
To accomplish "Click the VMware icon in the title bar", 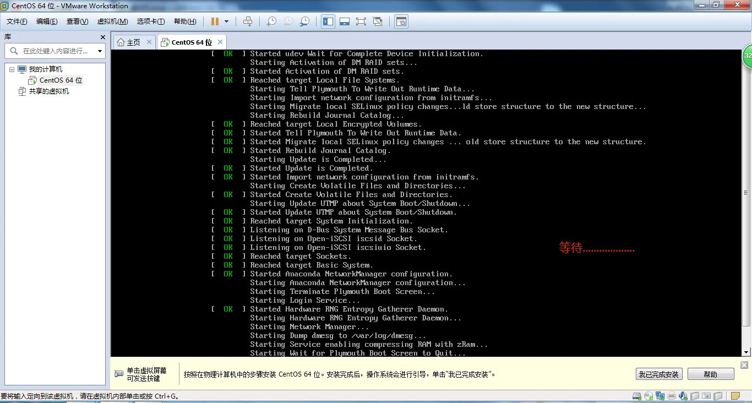I will click(5, 6).
